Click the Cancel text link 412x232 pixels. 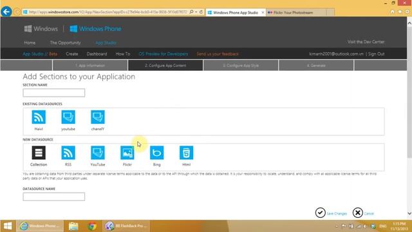click(x=369, y=213)
